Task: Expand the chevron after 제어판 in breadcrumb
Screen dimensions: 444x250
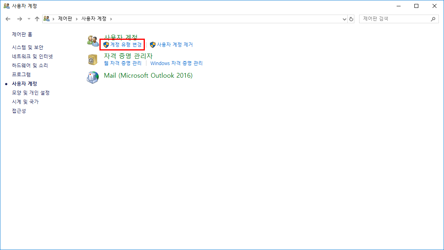Action: (x=77, y=19)
